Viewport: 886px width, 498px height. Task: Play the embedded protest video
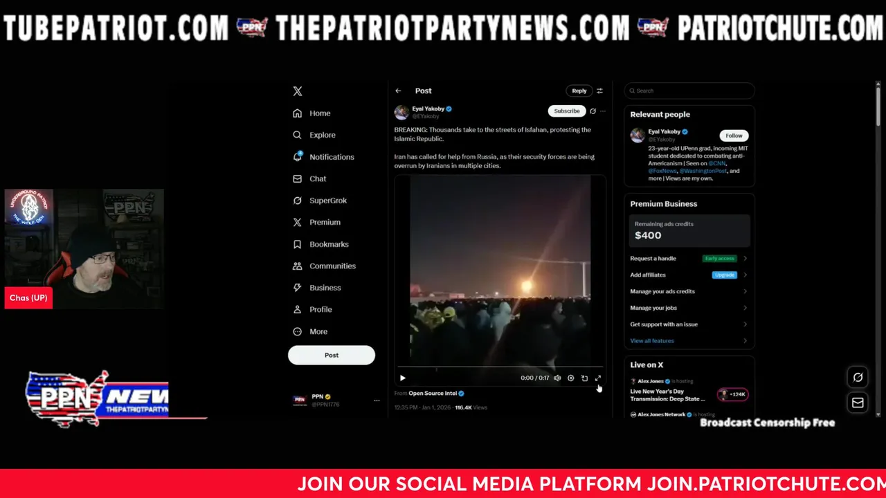click(403, 378)
